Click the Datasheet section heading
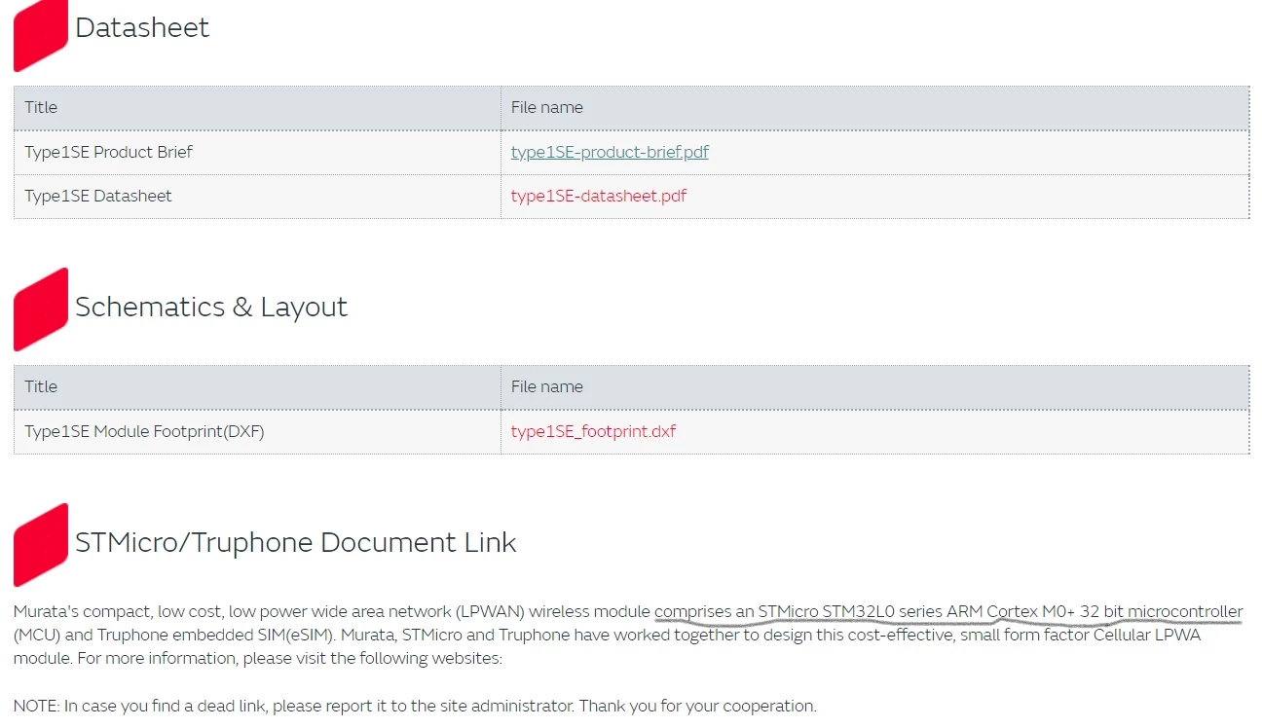The image size is (1262, 728). coord(142,27)
